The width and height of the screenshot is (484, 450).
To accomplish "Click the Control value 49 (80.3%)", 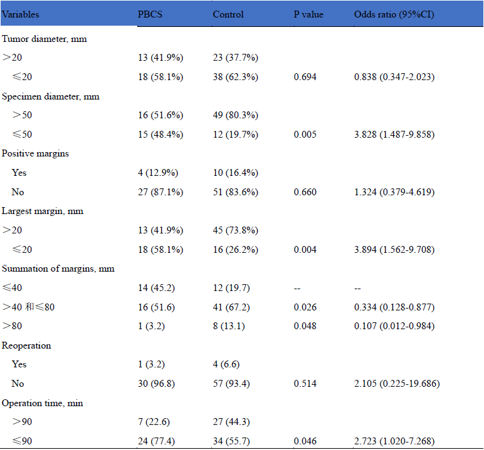I will [235, 115].
